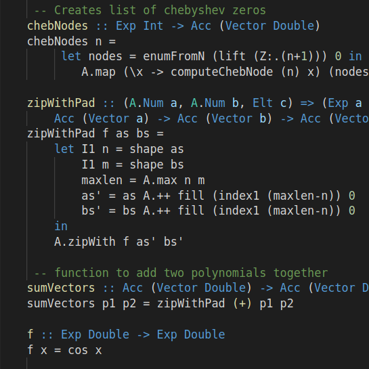Click the 'let' keyword before nodes
Image resolution: width=369 pixels, height=369 pixels.
click(x=71, y=56)
